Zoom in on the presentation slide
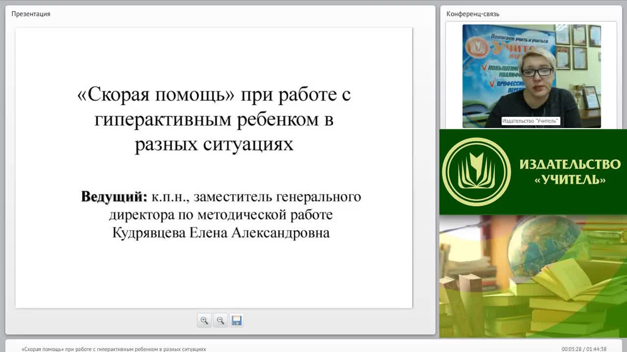Screen dimensions: 627x352 [x=204, y=320]
